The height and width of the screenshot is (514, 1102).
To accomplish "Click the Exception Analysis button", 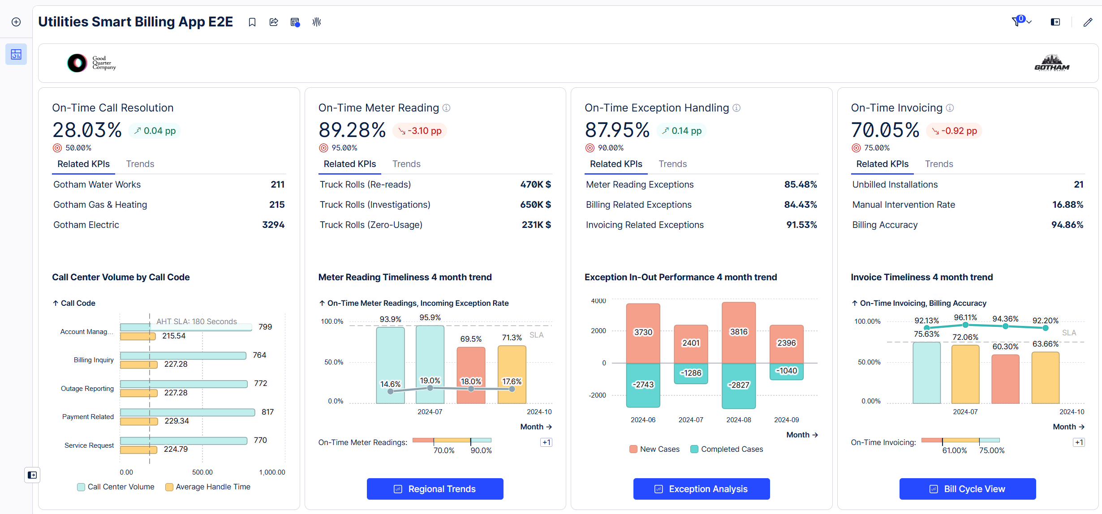I will pyautogui.click(x=701, y=489).
